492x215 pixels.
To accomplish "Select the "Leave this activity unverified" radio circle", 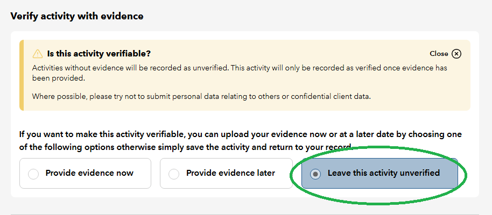I will point(315,174).
